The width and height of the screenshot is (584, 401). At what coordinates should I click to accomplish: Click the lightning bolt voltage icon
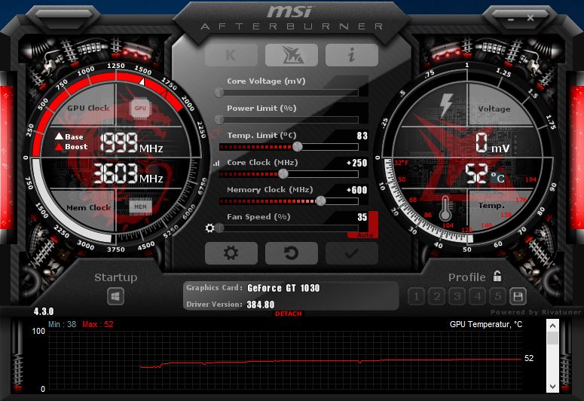(x=446, y=106)
